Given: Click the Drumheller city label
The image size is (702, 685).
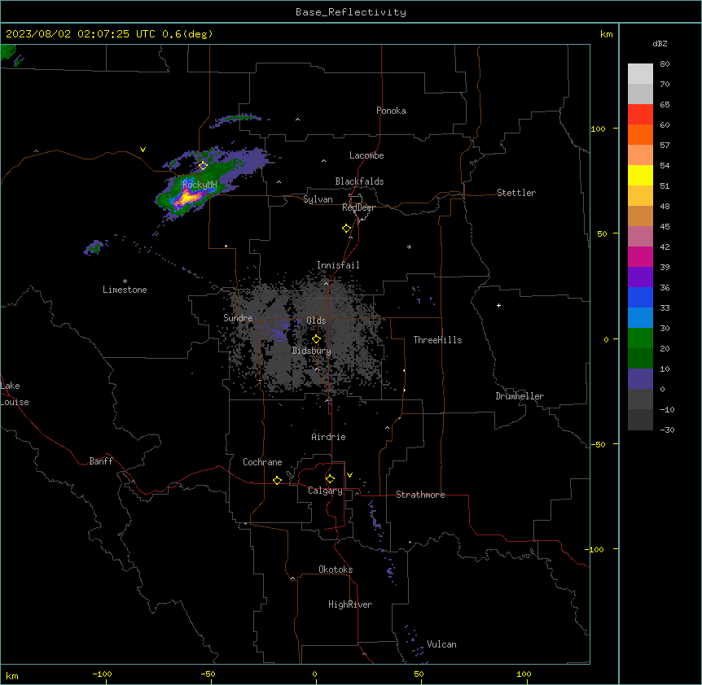Looking at the screenshot, I should pos(520,396).
